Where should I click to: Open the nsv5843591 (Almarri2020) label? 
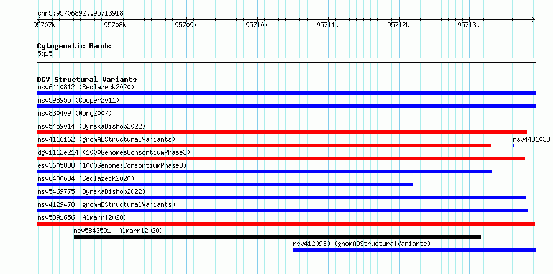(119, 231)
